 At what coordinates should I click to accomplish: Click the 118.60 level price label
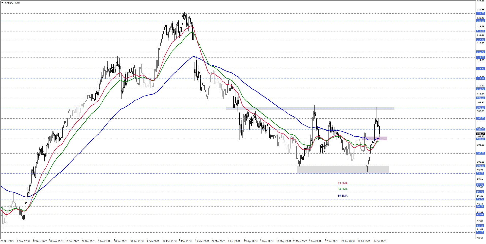tap(480, 31)
